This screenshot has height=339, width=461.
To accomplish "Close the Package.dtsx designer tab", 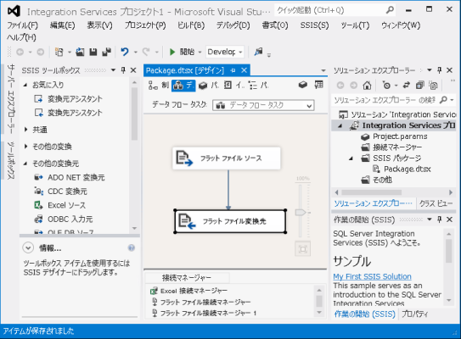I will tap(244, 70).
